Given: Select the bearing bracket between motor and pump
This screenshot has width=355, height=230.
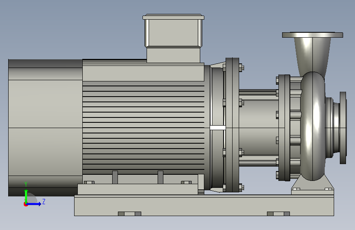Looking at the screenshot, I should click(258, 128).
